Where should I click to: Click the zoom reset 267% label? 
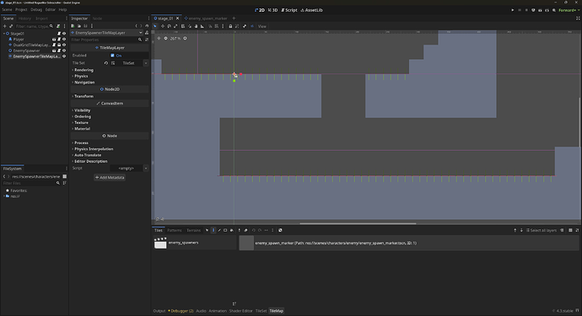(x=175, y=38)
